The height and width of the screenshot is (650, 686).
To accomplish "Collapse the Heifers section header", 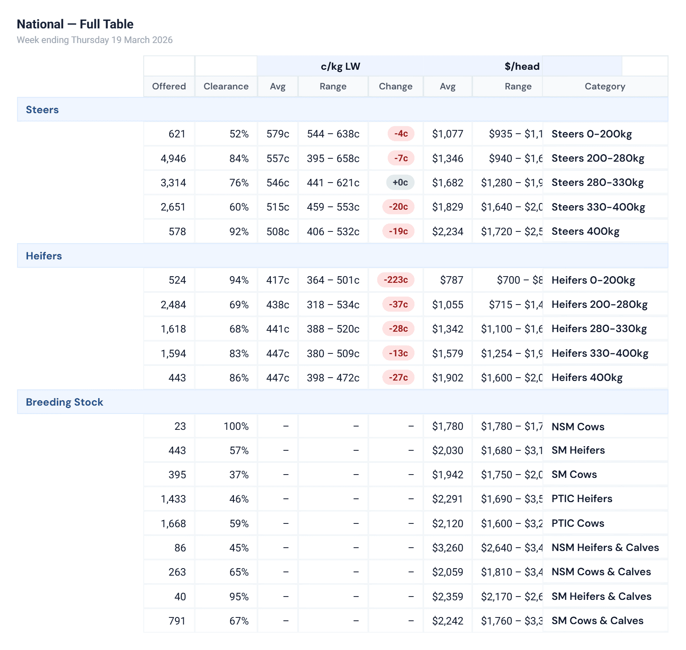I will click(44, 256).
